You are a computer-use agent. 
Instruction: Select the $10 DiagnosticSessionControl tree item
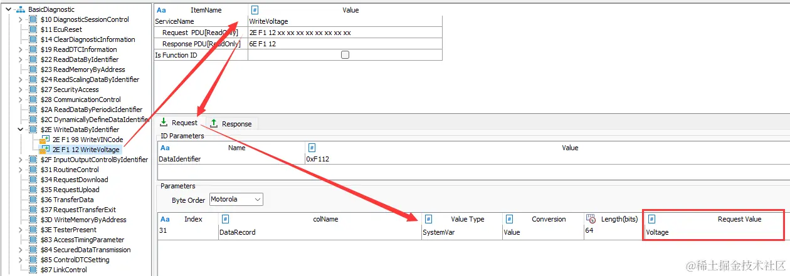(85, 19)
